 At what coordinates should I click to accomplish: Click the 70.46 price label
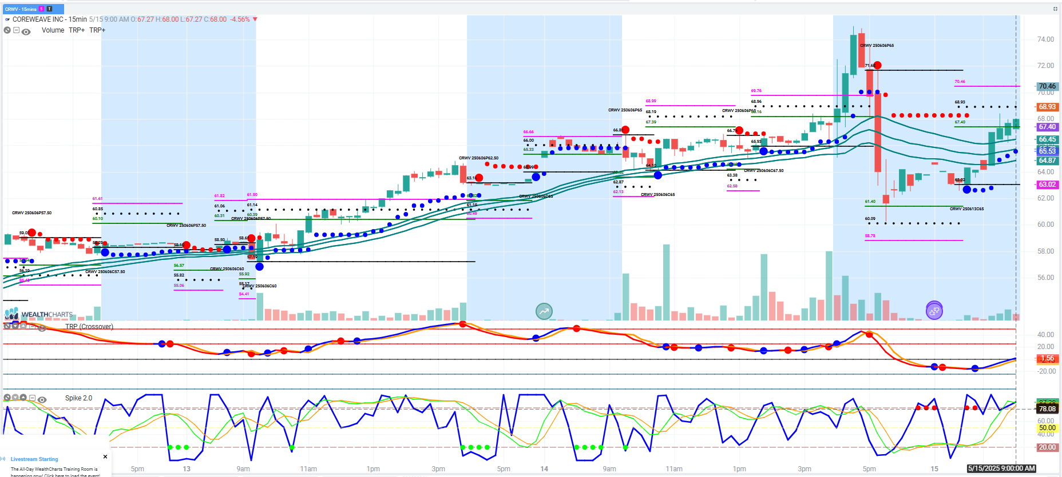pyautogui.click(x=1047, y=86)
